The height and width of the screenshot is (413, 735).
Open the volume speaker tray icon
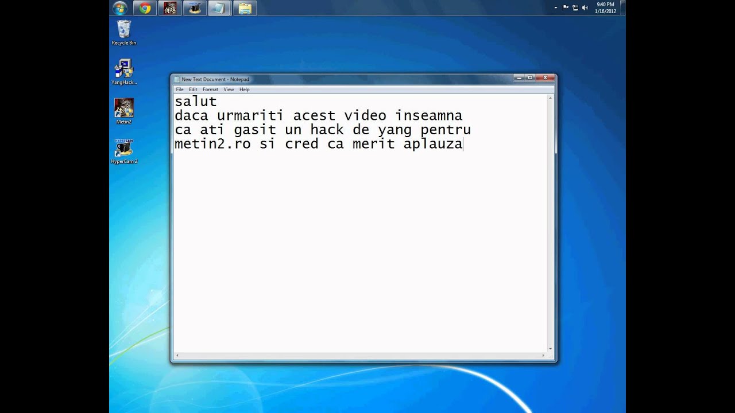tap(585, 7)
